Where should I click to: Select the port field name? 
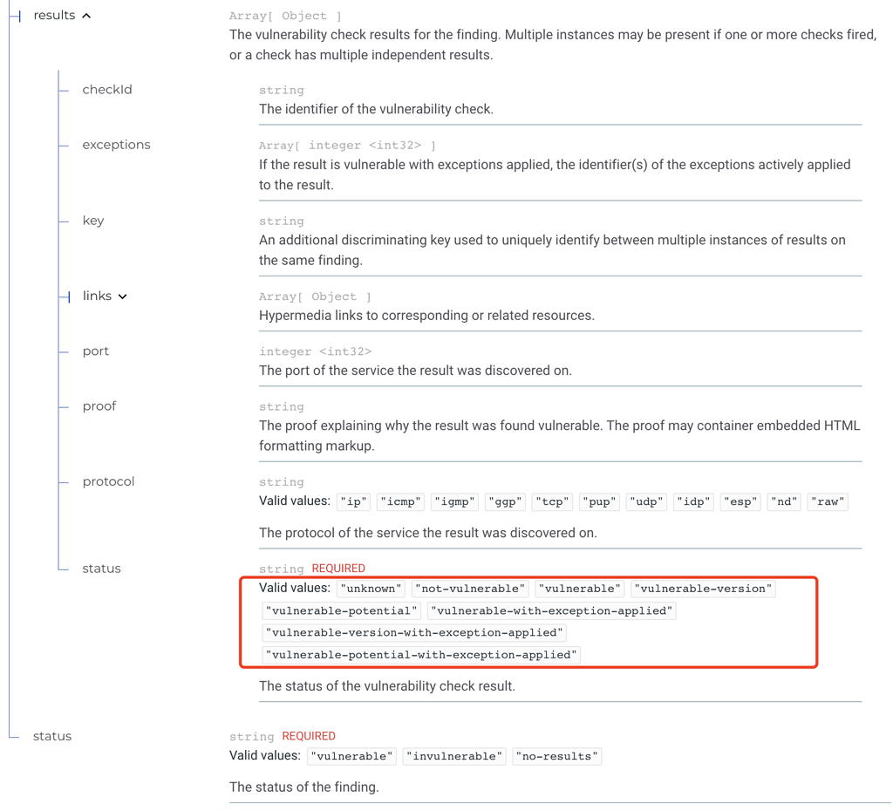(x=95, y=351)
